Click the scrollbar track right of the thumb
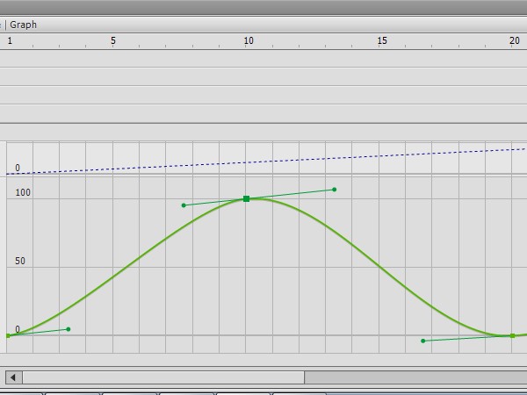The height and width of the screenshot is (395, 527). tap(415, 377)
